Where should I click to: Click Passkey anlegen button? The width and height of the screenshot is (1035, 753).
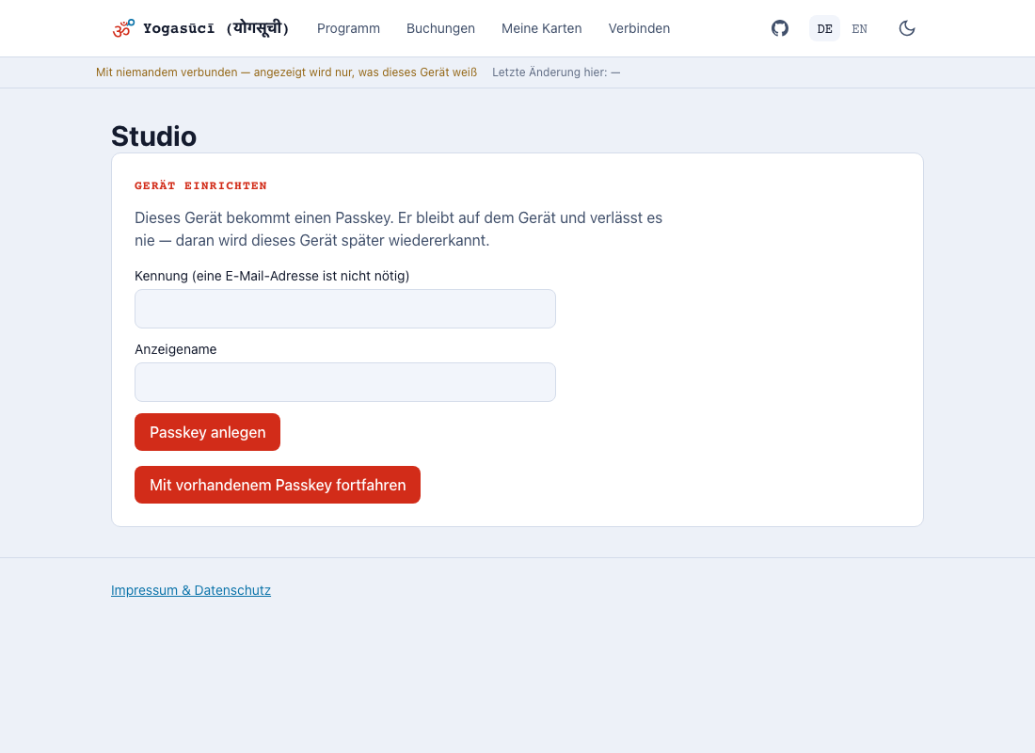coord(207,432)
